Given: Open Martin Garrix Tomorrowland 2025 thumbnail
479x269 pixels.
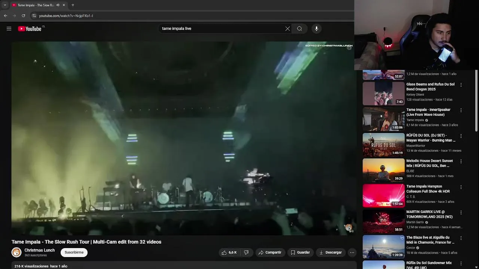Looking at the screenshot, I should [x=384, y=221].
